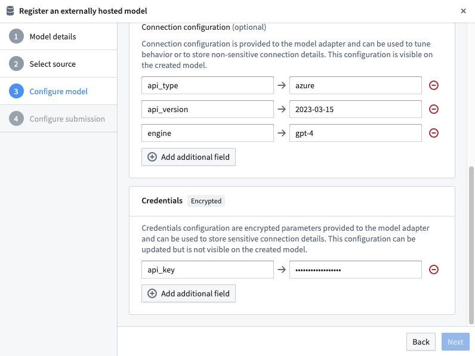Click the Connection configuration heading
Image resolution: width=475 pixels, height=356 pixels.
186,27
